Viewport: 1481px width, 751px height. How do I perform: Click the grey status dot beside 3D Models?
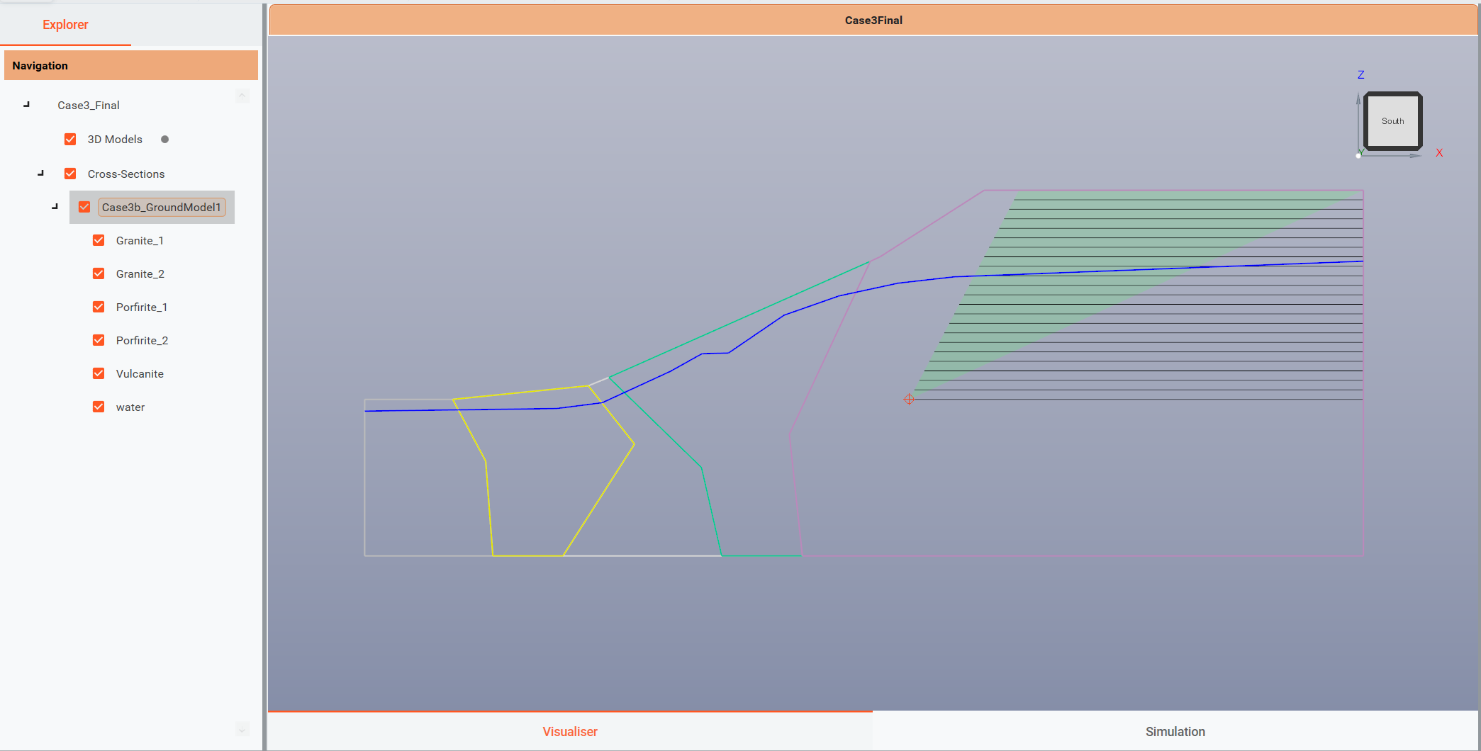(165, 140)
